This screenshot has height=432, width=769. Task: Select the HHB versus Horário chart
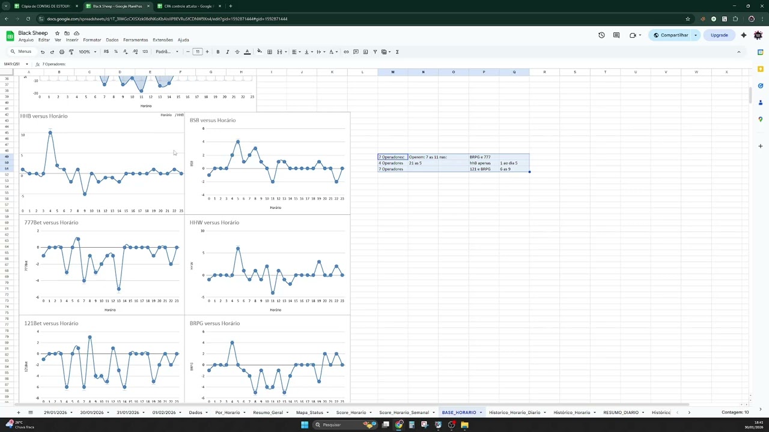pos(102,163)
